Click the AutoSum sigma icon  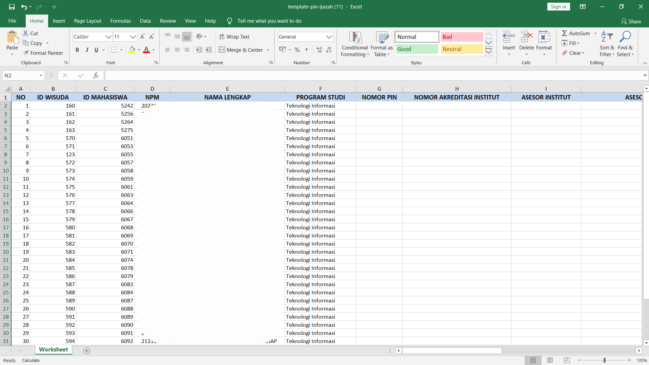[564, 33]
